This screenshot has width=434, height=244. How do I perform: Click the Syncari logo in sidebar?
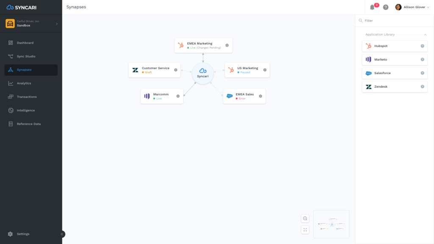[x=21, y=8]
